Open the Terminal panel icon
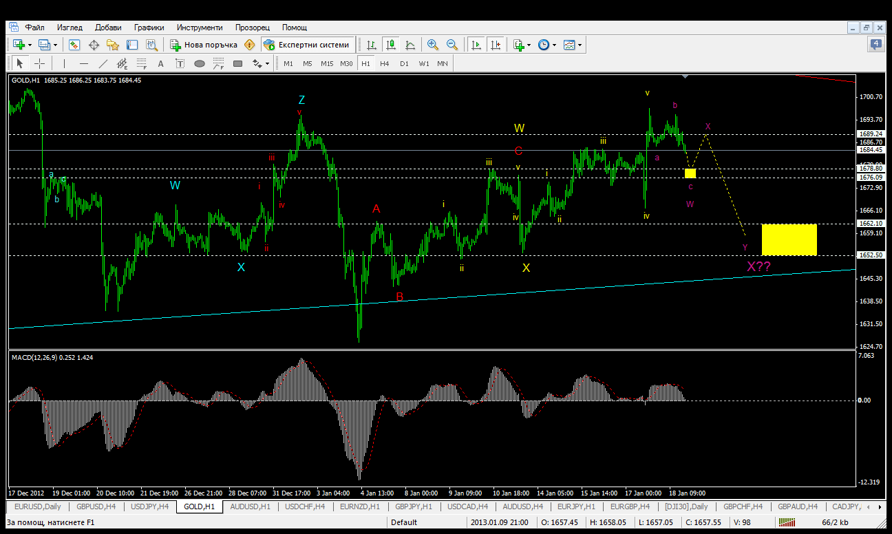This screenshot has width=892, height=534. [x=132, y=45]
